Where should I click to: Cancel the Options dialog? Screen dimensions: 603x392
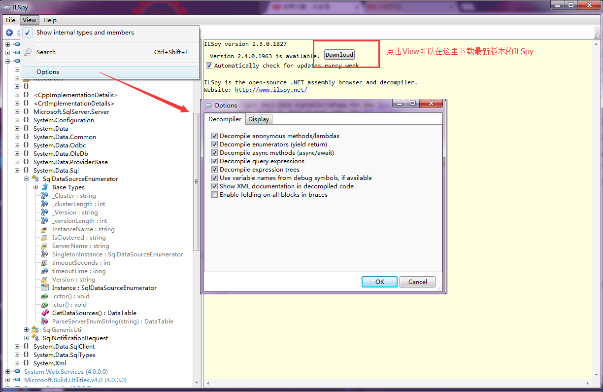[417, 282]
